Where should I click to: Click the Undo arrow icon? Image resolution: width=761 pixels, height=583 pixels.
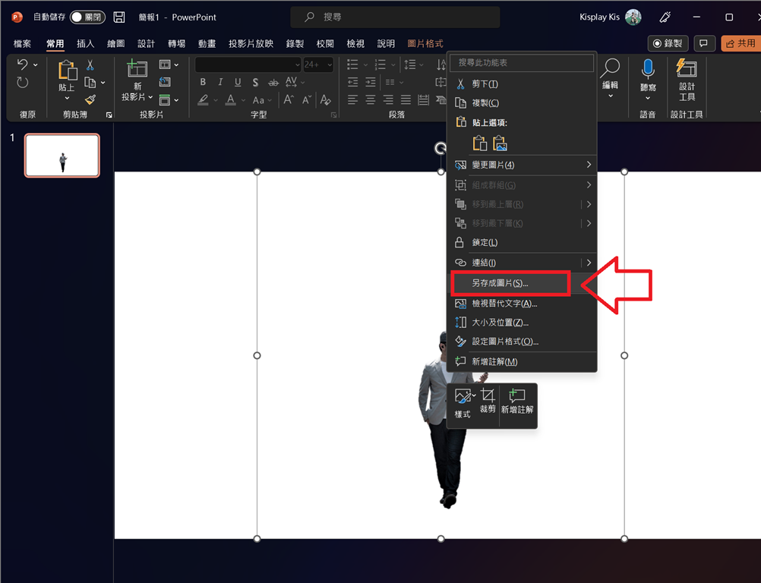pyautogui.click(x=23, y=65)
